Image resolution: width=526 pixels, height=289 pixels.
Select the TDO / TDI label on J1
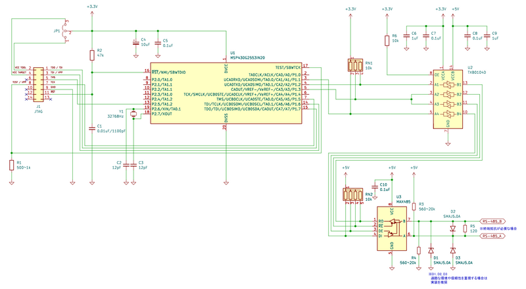click(x=57, y=68)
